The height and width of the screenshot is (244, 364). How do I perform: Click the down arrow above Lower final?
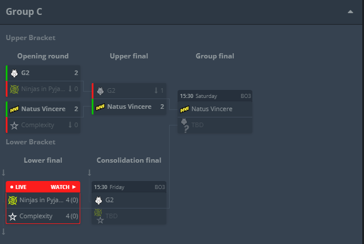(3, 172)
